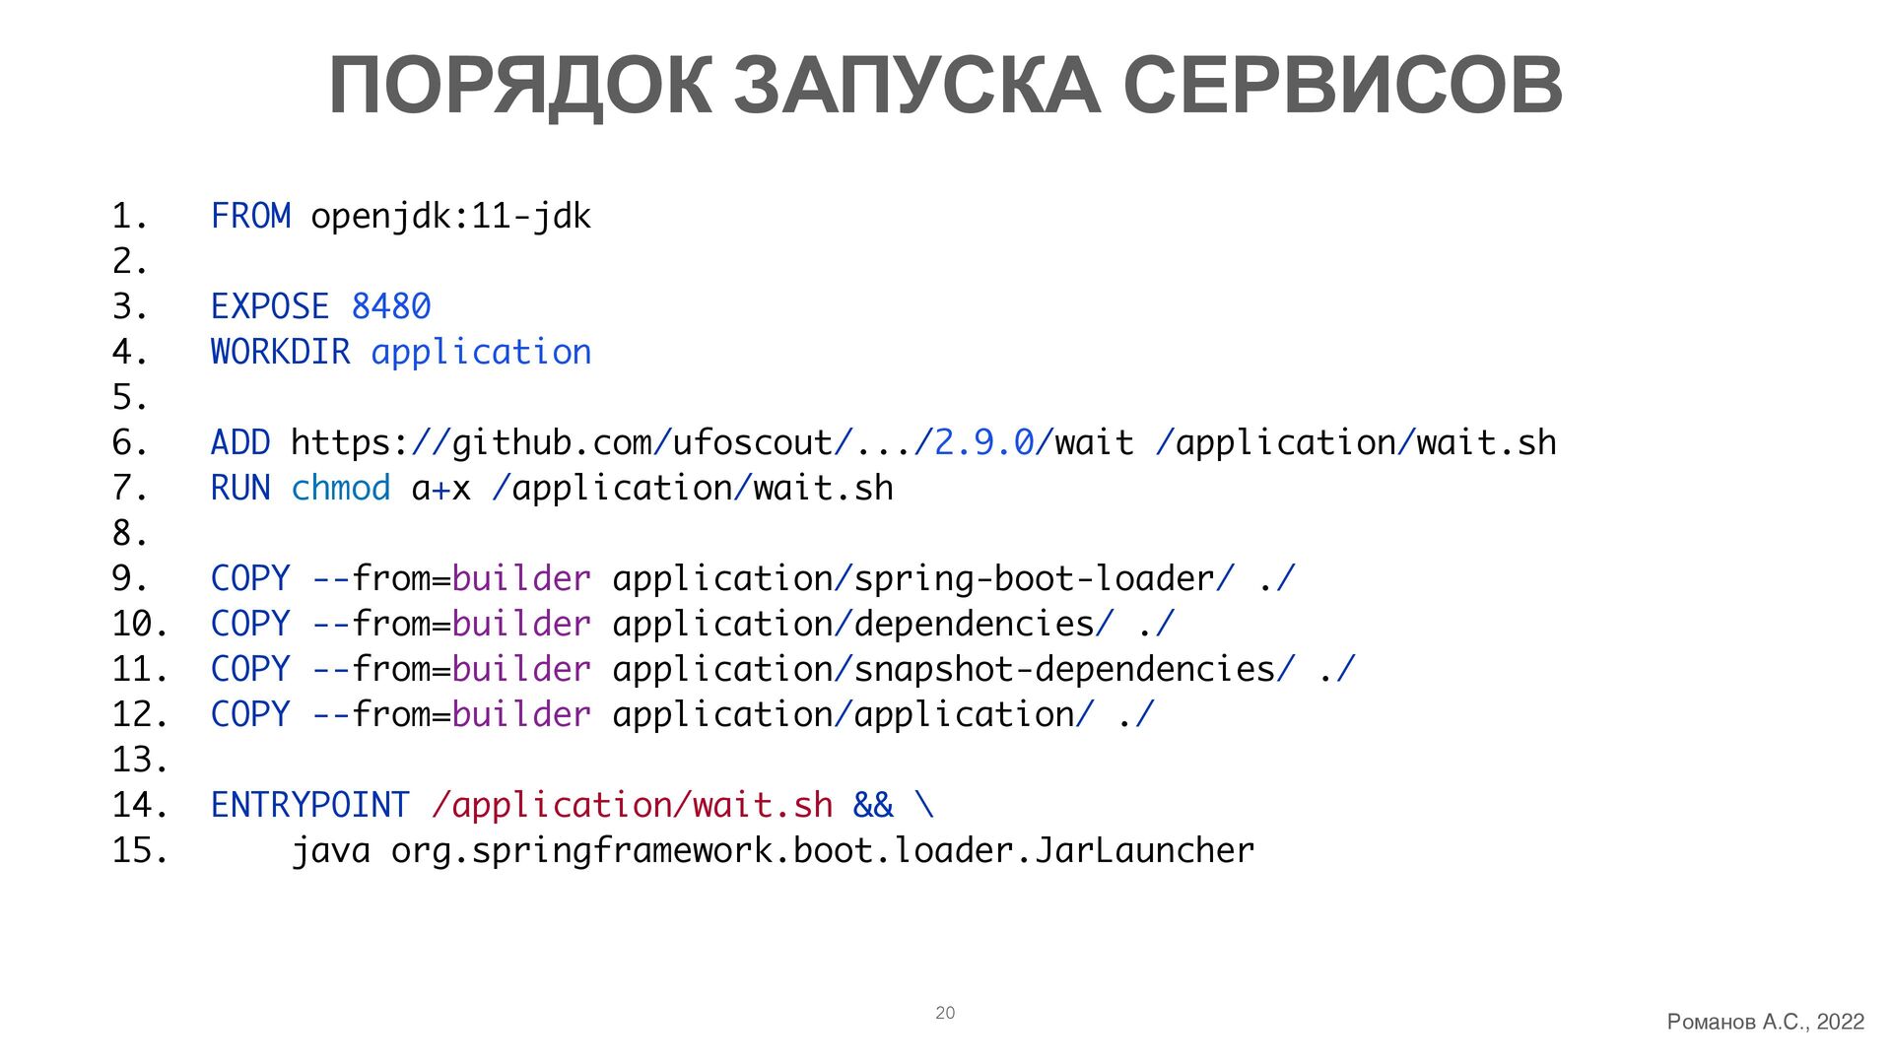
Task: Click the slide page number 20
Action: [x=945, y=1013]
